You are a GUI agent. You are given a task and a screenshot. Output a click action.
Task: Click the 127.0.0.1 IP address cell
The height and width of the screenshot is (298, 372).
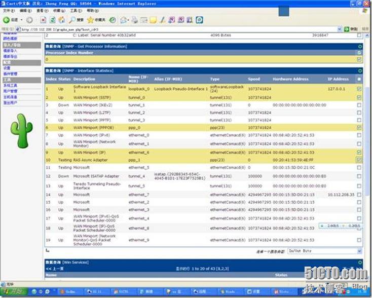tap(337, 89)
